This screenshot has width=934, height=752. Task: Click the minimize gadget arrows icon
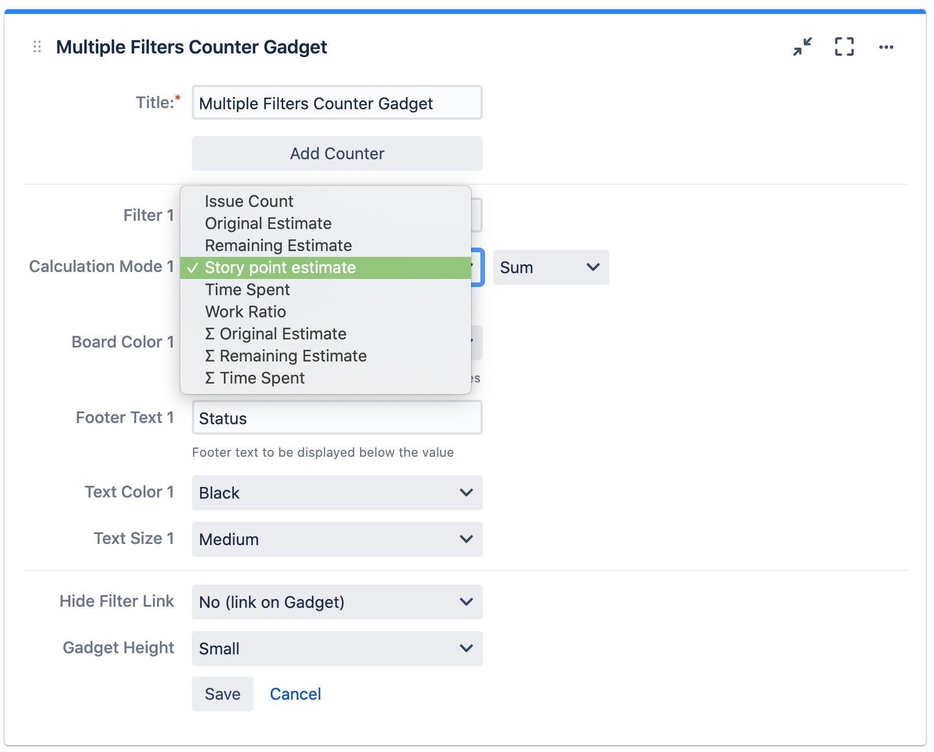(x=802, y=46)
